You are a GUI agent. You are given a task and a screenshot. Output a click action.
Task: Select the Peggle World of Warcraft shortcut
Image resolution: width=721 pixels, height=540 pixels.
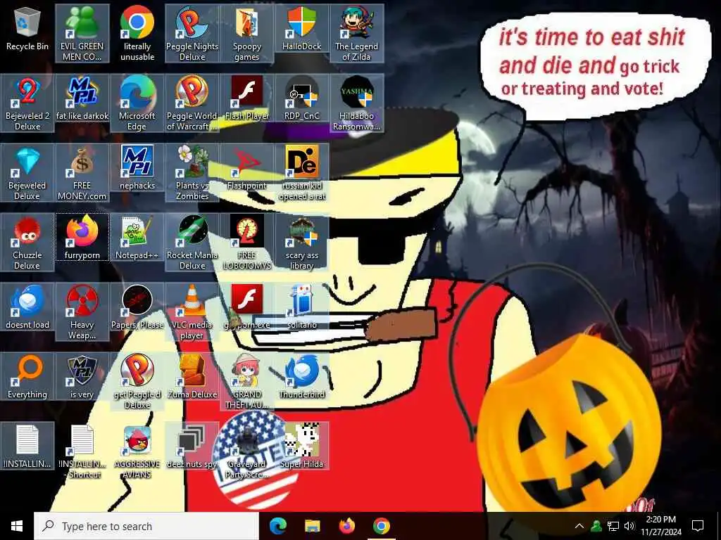[192, 103]
